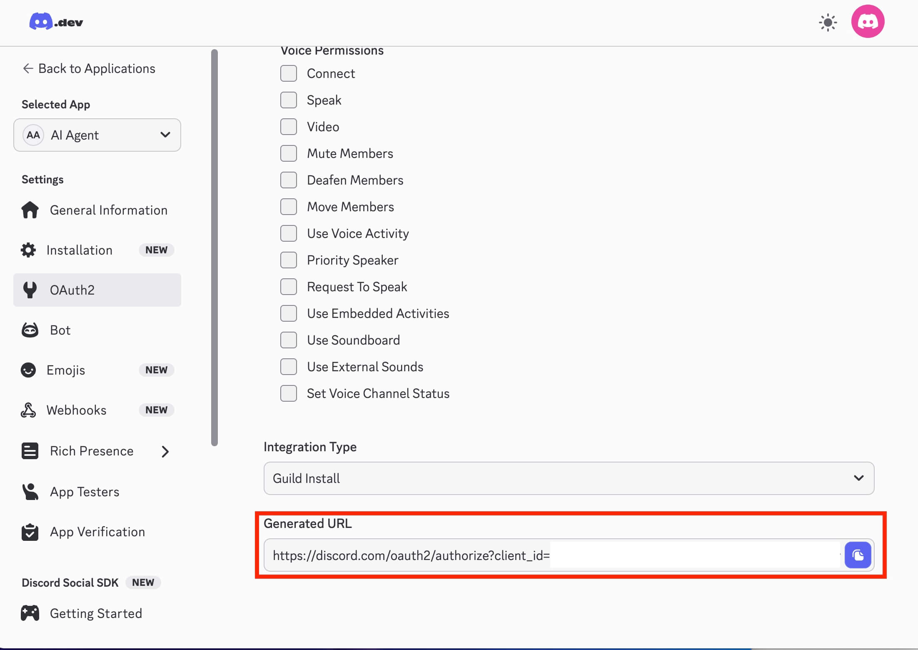Check the Mute Members permission
Image resolution: width=918 pixels, height=650 pixels.
tap(289, 153)
